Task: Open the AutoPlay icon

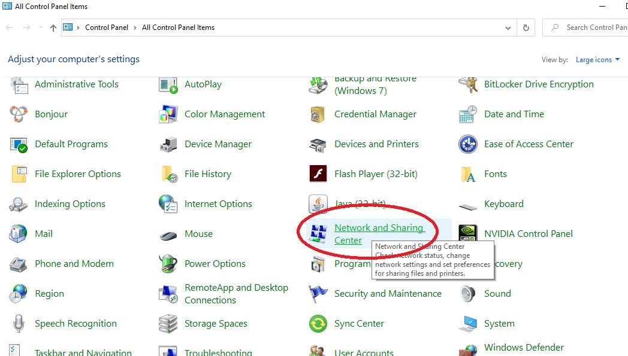Action: (168, 85)
